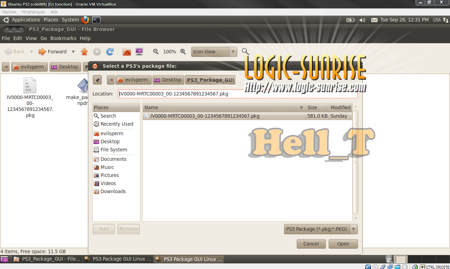Click the Stop loading toolbar icon
This screenshot has width=450, height=269.
pyautogui.click(x=97, y=52)
